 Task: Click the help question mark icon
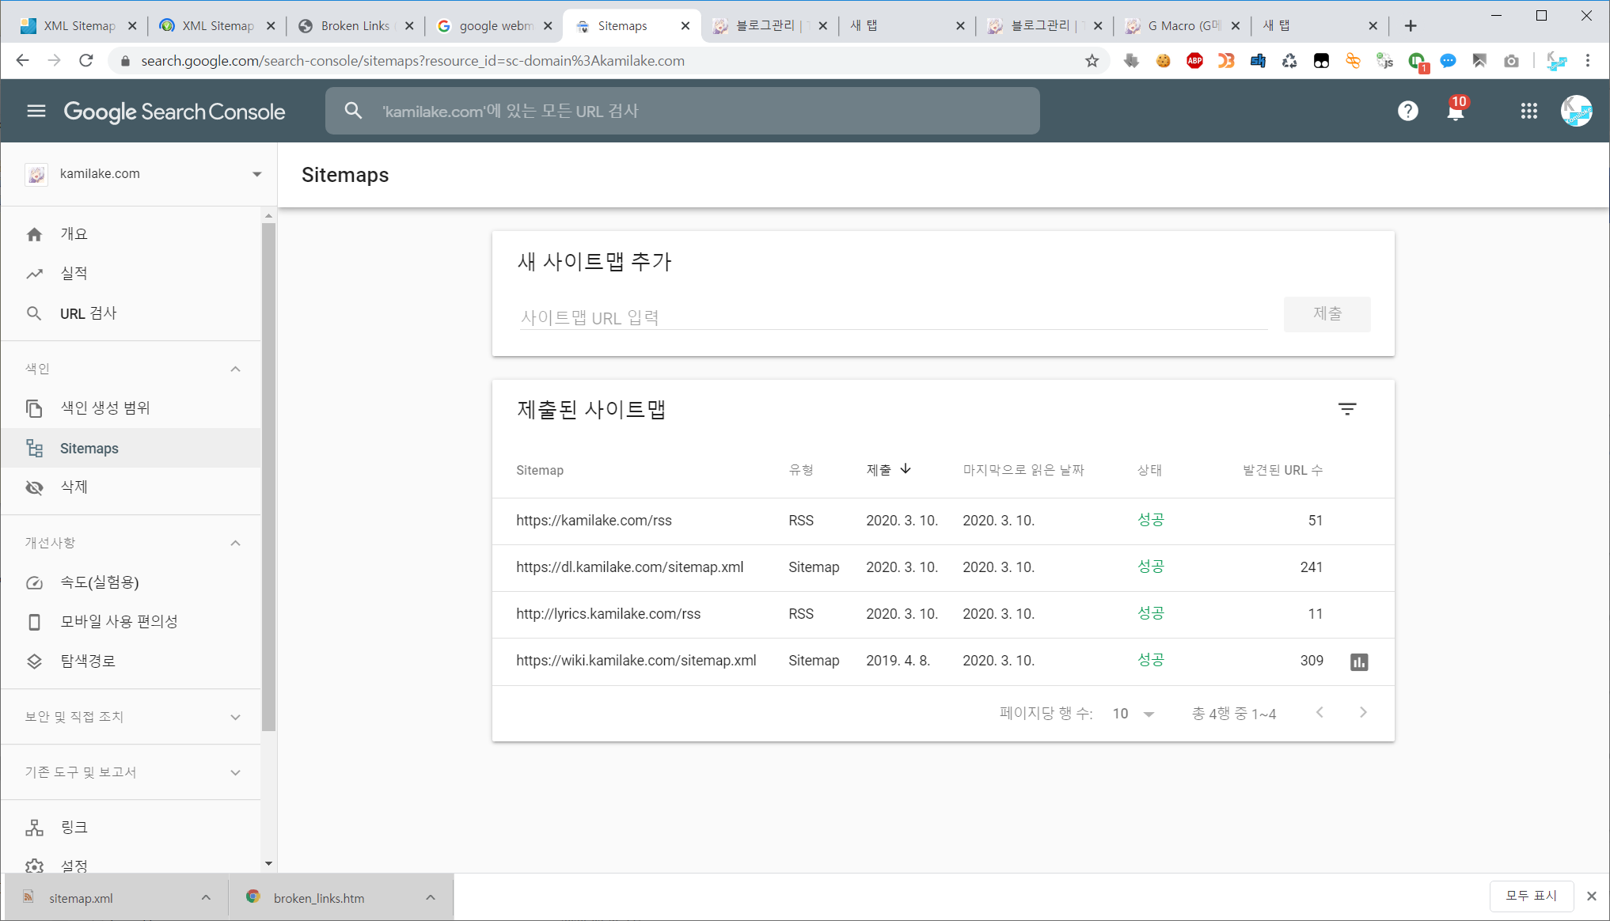pyautogui.click(x=1407, y=111)
